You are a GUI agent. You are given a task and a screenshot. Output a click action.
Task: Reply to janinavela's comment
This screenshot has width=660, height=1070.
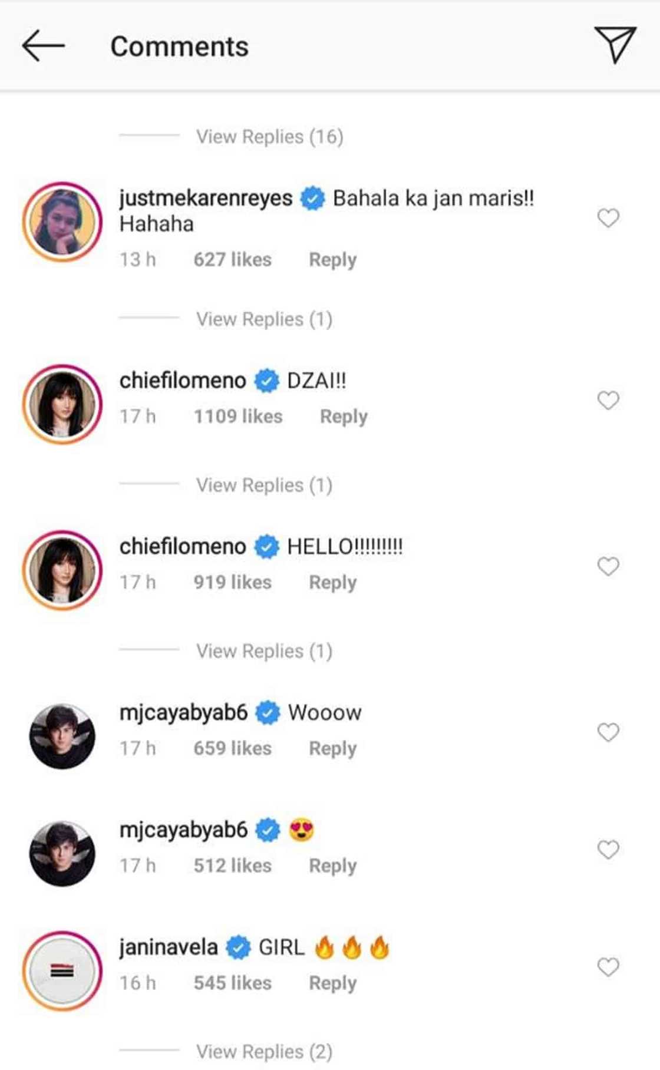(x=332, y=983)
